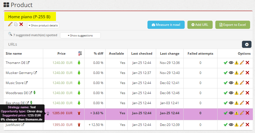Export table via Export to Excel
This screenshot has width=255, height=133.
[x=232, y=25]
